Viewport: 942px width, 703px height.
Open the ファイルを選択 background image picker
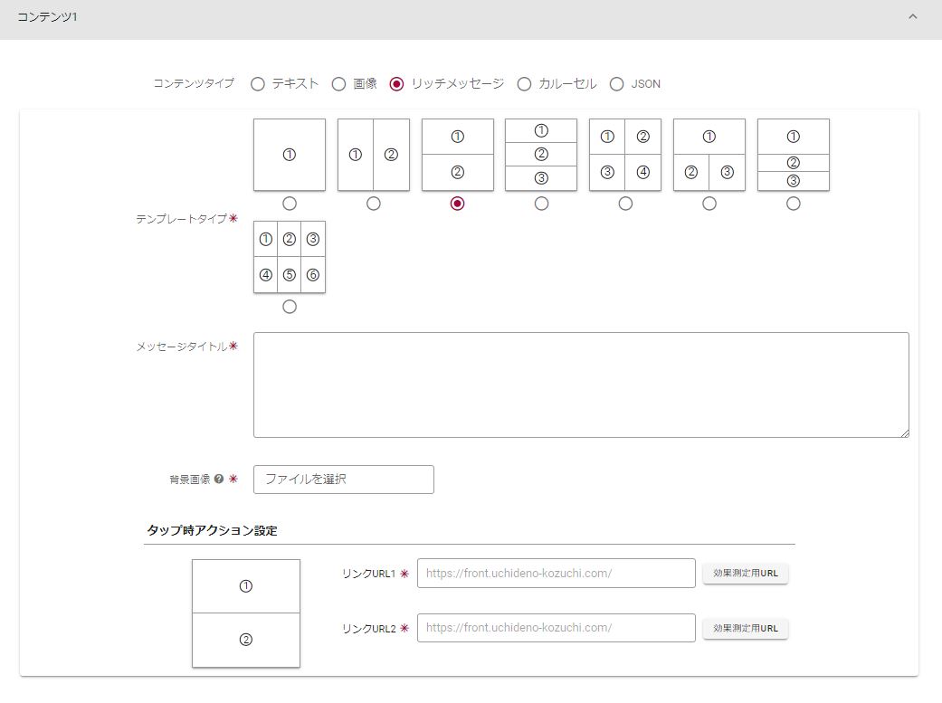click(344, 480)
